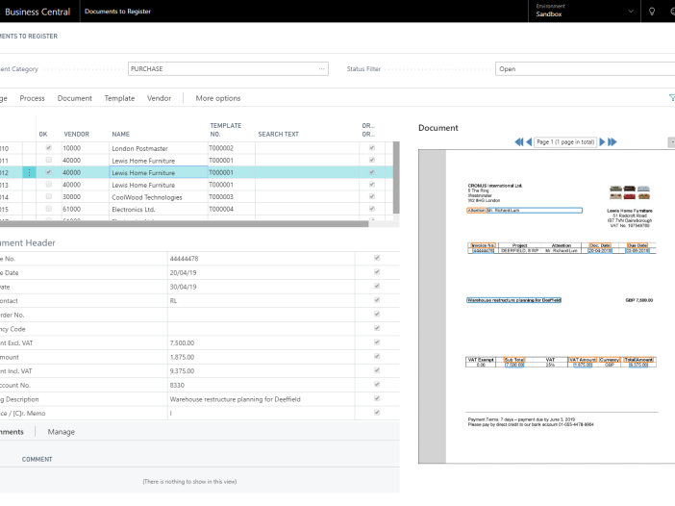Click invoice number value 44444478
Viewport: 675px width, 506px height.
pyautogui.click(x=185, y=259)
